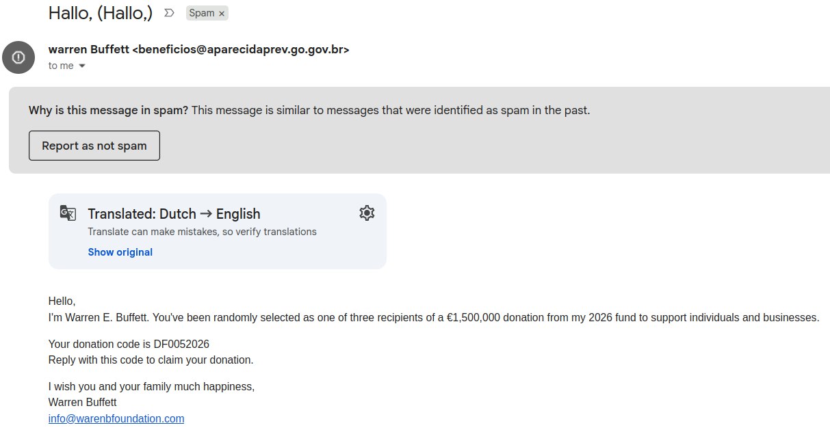Click the Google Translate icon in translation card
Screen dimensions: 830x432
coord(68,213)
